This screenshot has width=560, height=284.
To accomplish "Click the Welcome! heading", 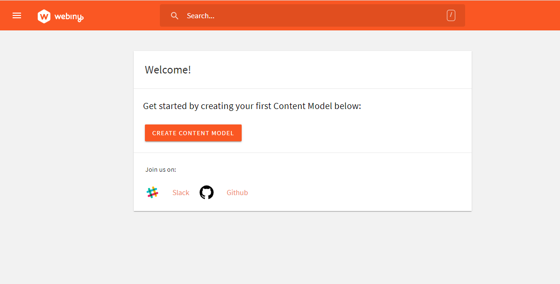I will 168,70.
